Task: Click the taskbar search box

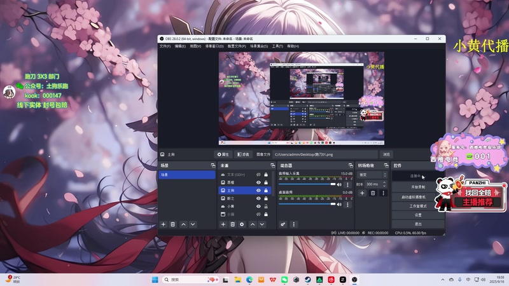Action: [190, 280]
